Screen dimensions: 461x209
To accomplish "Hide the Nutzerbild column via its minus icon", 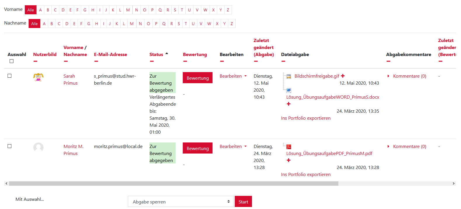I will point(35,61).
